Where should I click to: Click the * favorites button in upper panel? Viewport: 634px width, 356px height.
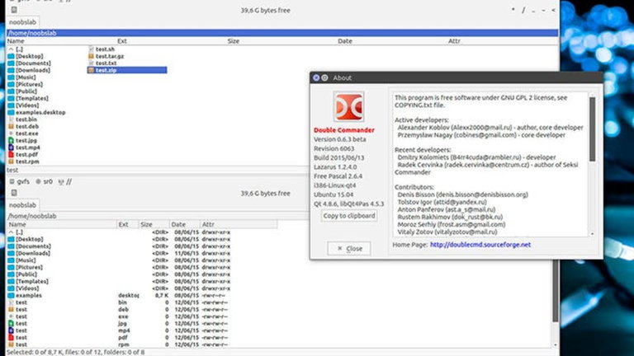pos(513,10)
